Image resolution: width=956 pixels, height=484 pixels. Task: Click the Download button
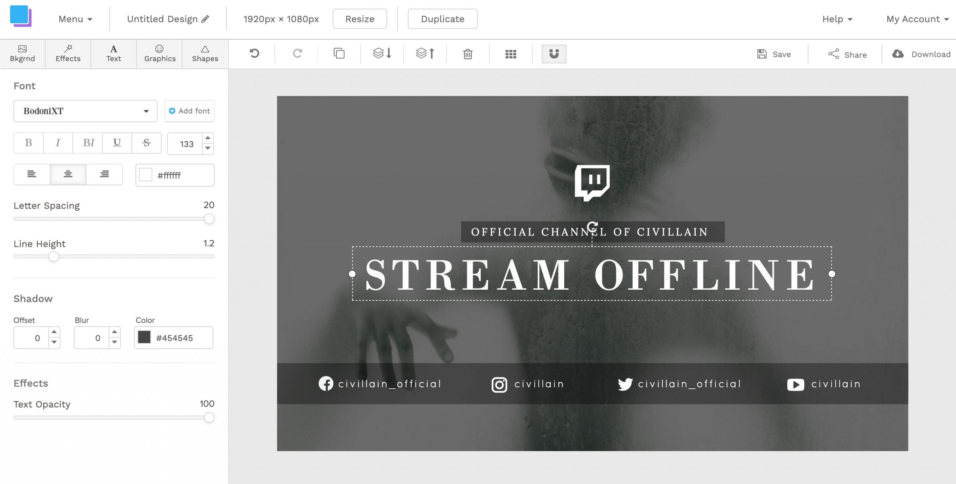pos(921,54)
